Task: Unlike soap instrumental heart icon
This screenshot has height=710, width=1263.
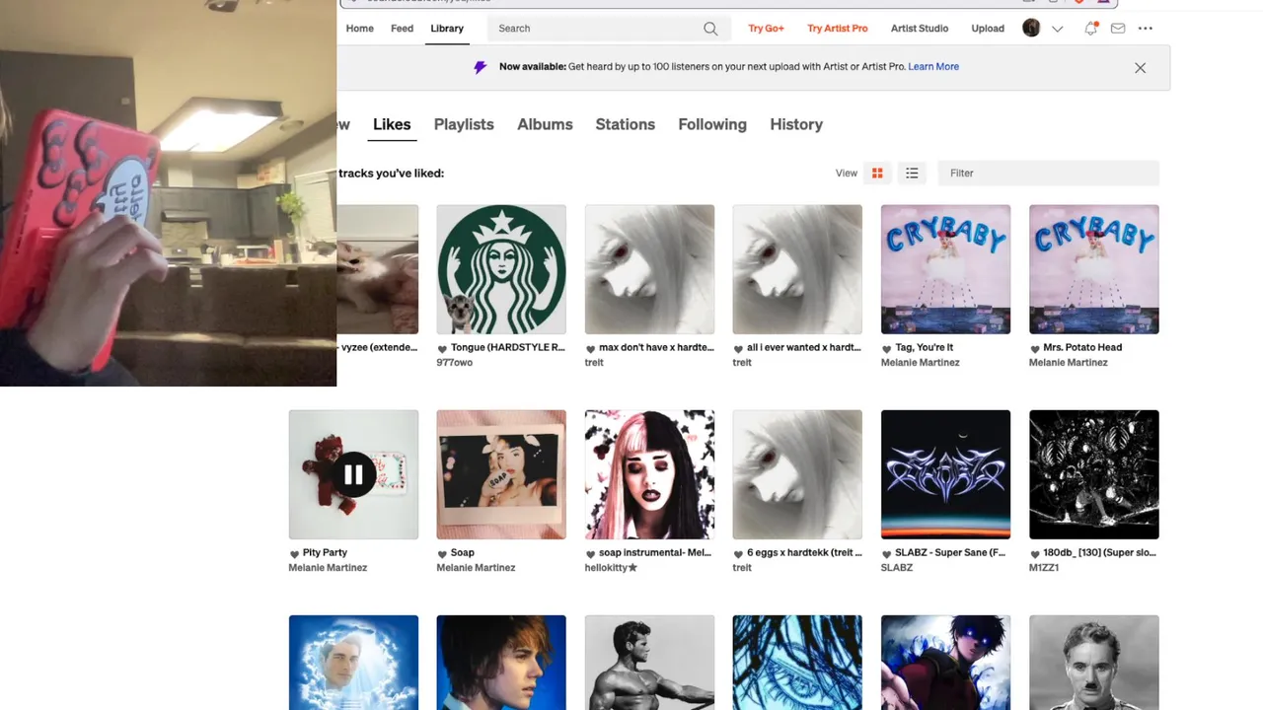Action: click(590, 553)
